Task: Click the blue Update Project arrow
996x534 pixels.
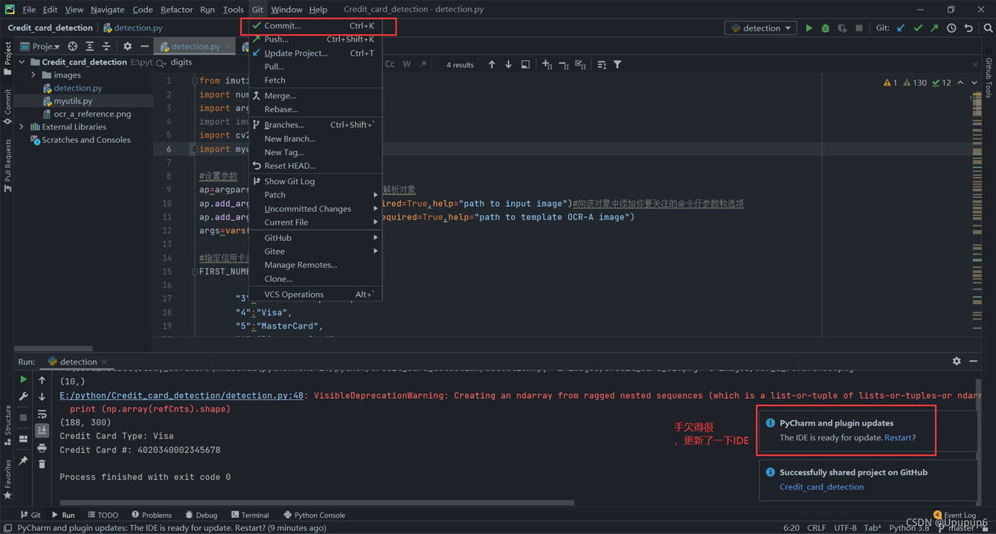Action: (x=901, y=28)
